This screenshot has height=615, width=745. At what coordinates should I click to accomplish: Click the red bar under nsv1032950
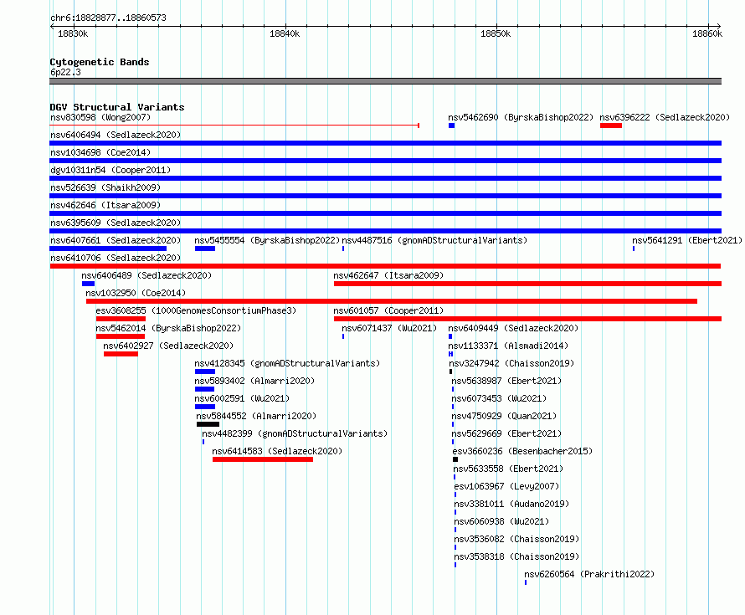(x=392, y=301)
